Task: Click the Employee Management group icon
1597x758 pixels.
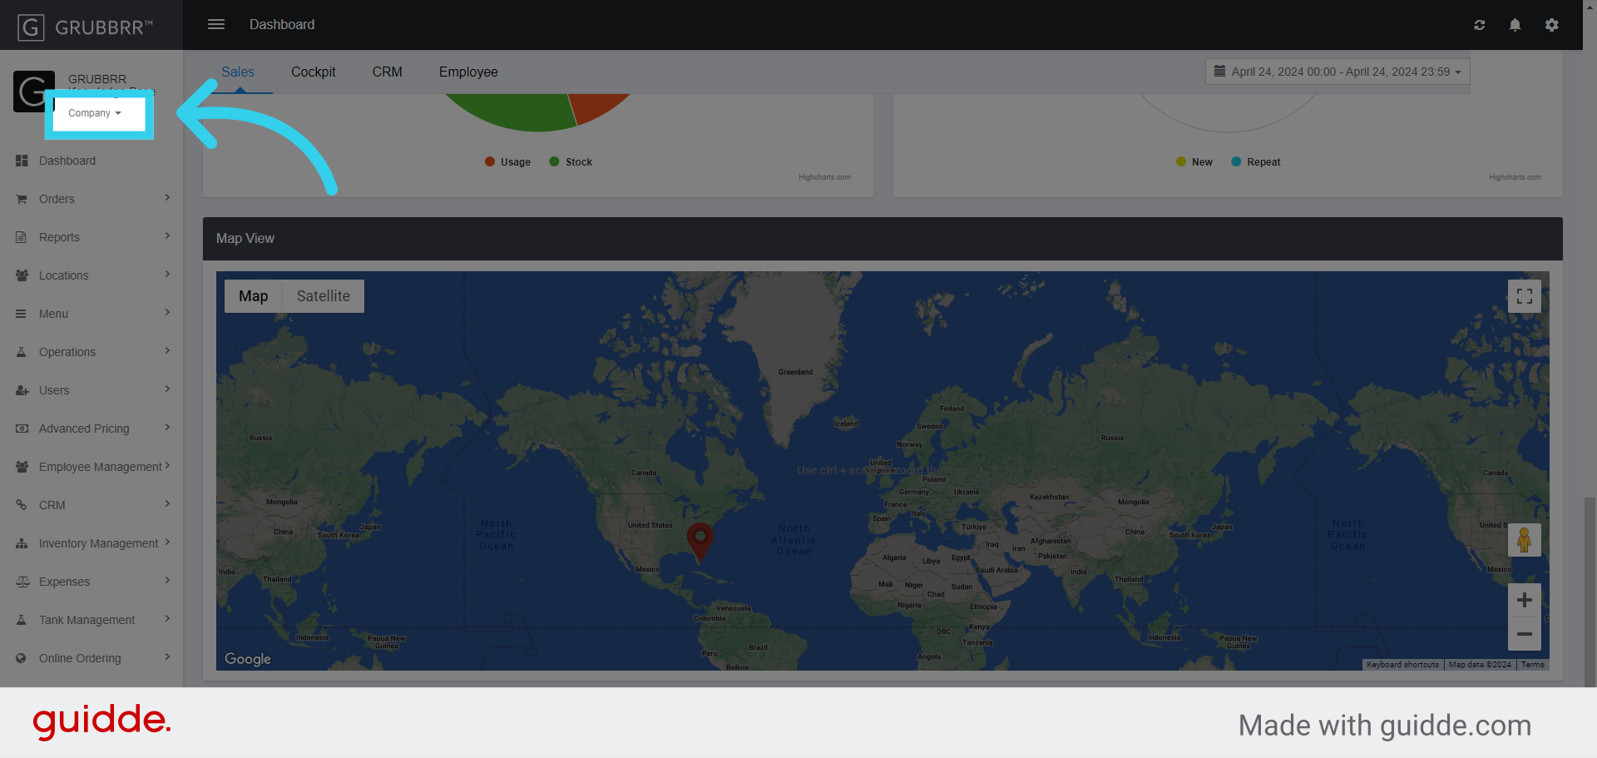Action: [22, 467]
